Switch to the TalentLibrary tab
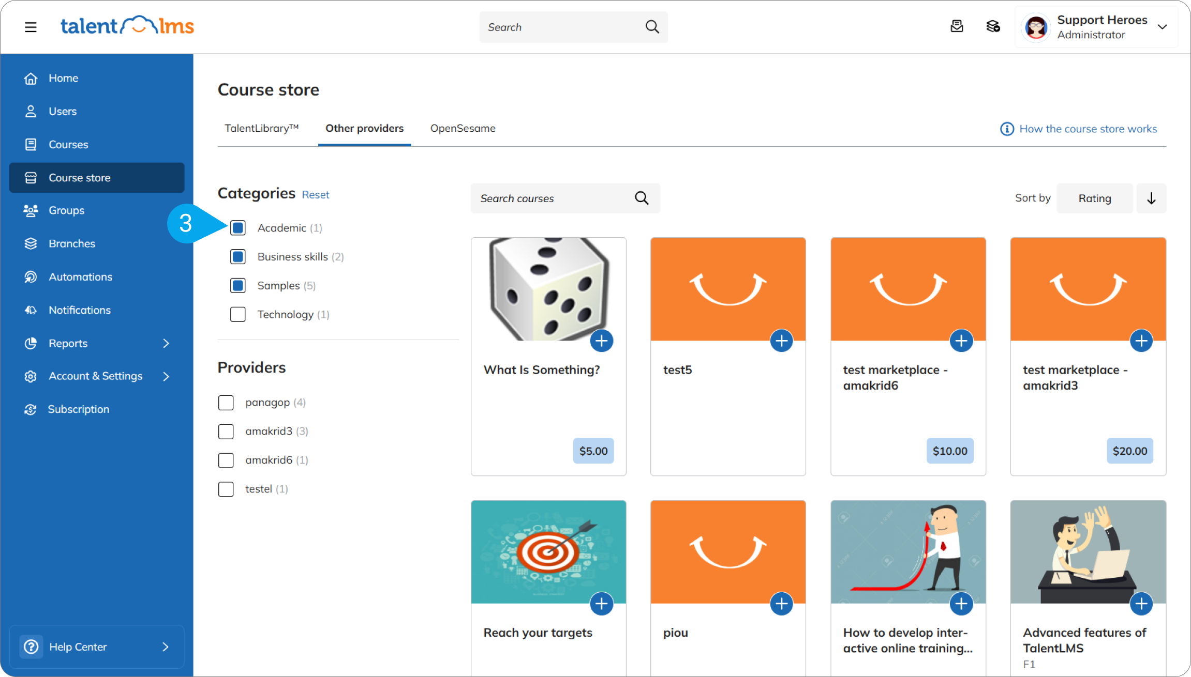This screenshot has width=1191, height=677. [x=262, y=128]
